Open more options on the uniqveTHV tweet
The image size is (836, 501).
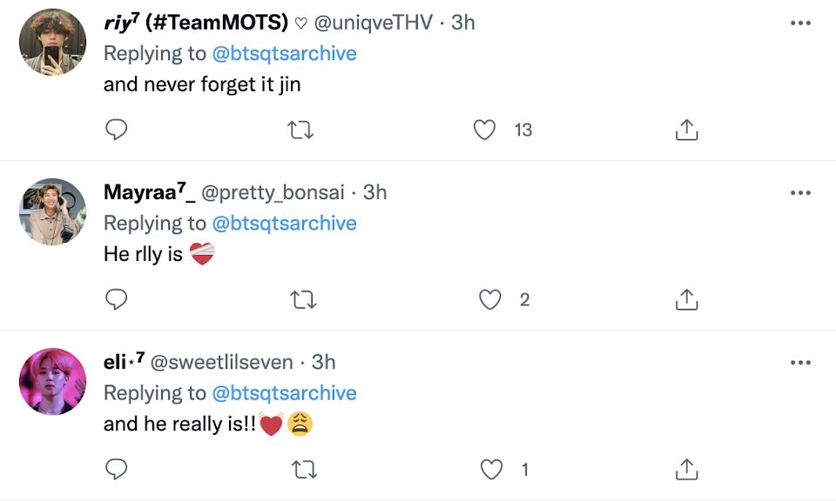pyautogui.click(x=799, y=23)
